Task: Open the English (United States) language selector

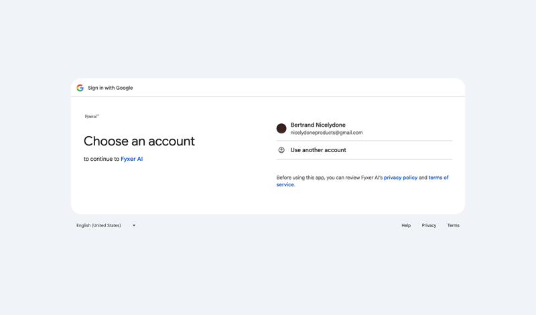Action: pyautogui.click(x=98, y=226)
